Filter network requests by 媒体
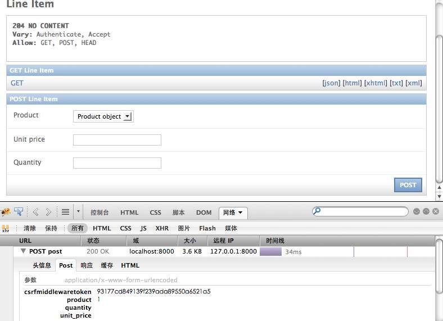 coord(231,228)
